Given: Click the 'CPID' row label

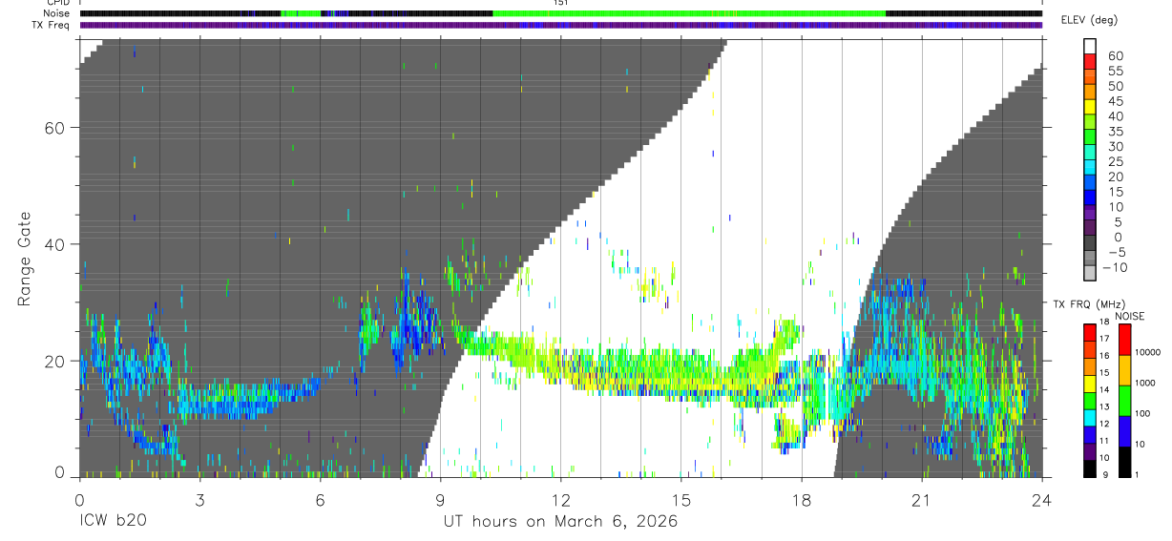Looking at the screenshot, I should [57, 3].
